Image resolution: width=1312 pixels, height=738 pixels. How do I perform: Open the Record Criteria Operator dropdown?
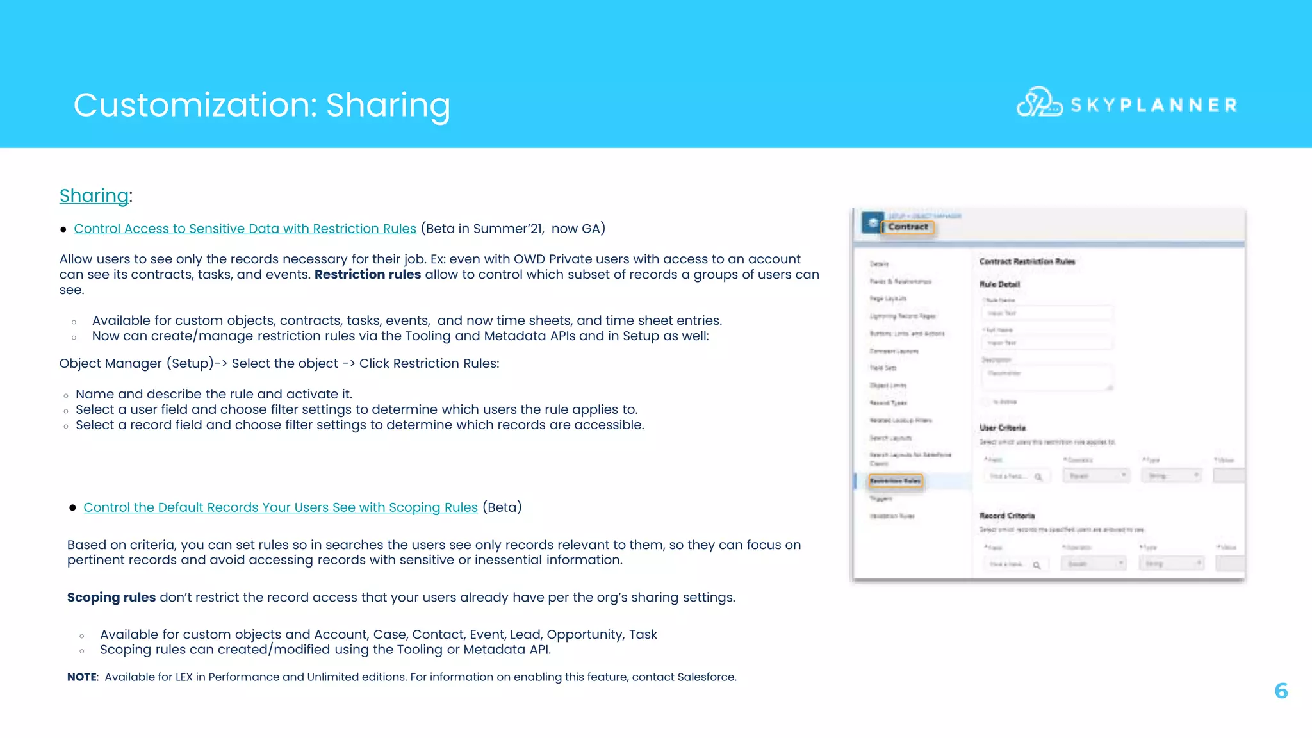[1094, 564]
